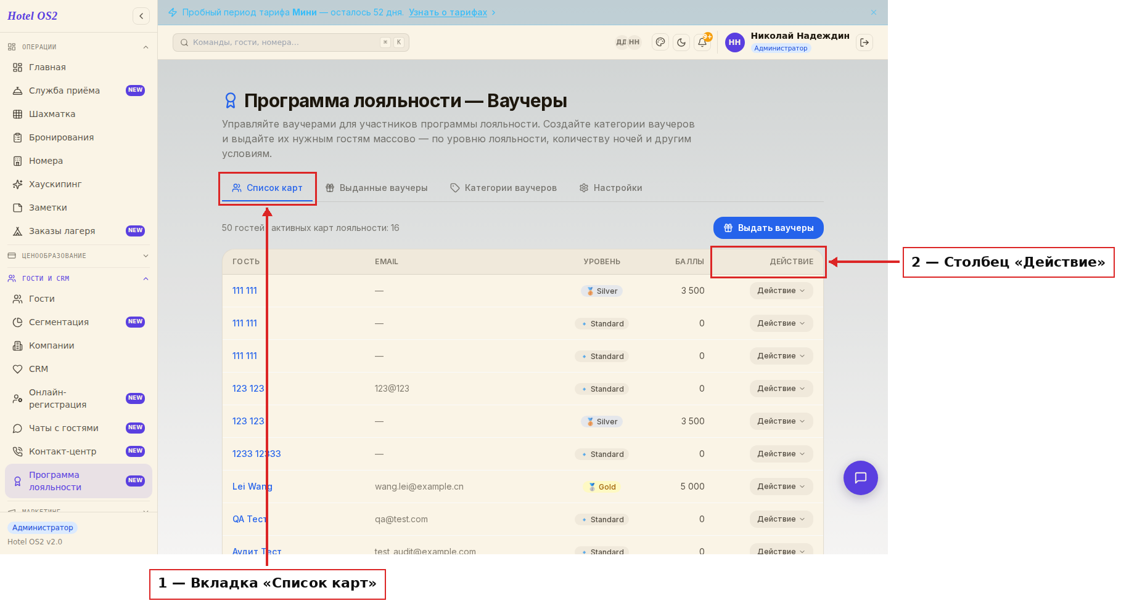Open Контакт-центр in sidebar
Screen dimensions: 1129x614
78,451
